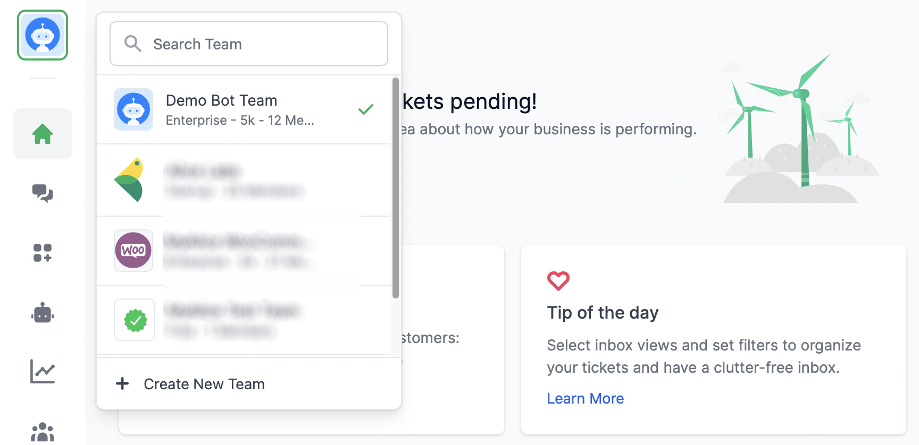Click the team list scrollbar
Image resolution: width=919 pixels, height=445 pixels.
[x=395, y=188]
